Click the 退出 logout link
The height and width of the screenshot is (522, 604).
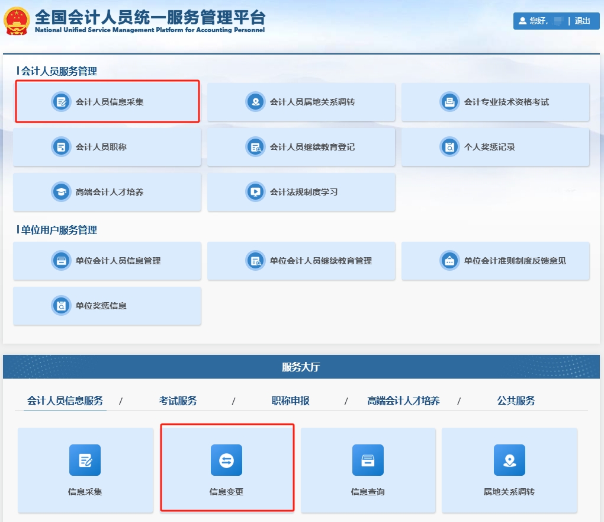pyautogui.click(x=582, y=21)
